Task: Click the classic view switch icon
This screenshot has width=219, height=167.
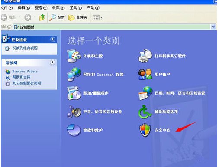Action: (7, 49)
